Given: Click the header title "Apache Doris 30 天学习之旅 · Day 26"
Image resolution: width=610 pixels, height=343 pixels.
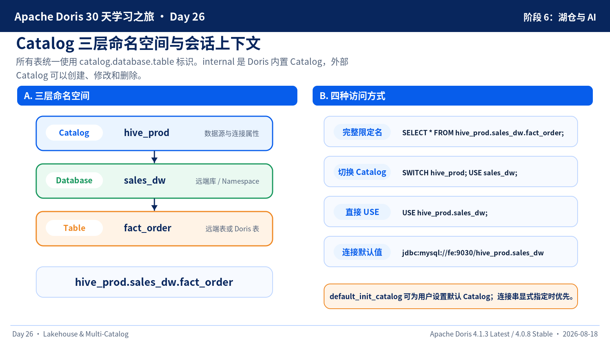Looking at the screenshot, I should click(x=109, y=17).
